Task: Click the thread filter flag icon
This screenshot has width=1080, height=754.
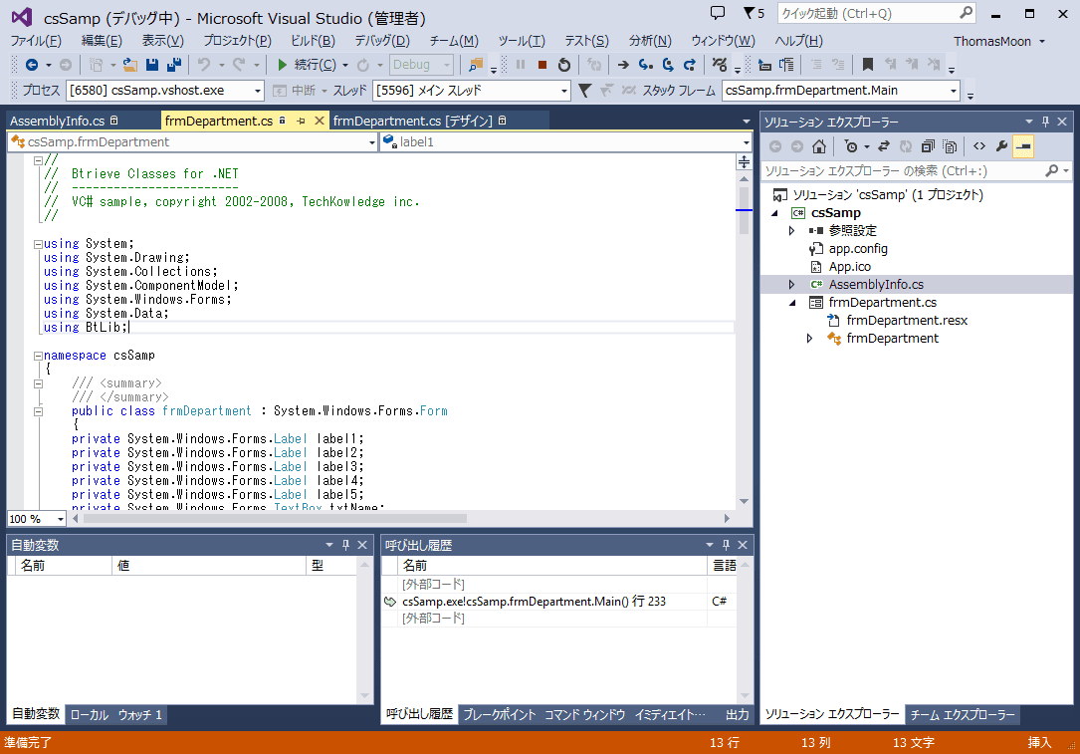Action: tap(584, 91)
